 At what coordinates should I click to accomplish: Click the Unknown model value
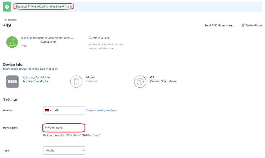tap(92, 81)
